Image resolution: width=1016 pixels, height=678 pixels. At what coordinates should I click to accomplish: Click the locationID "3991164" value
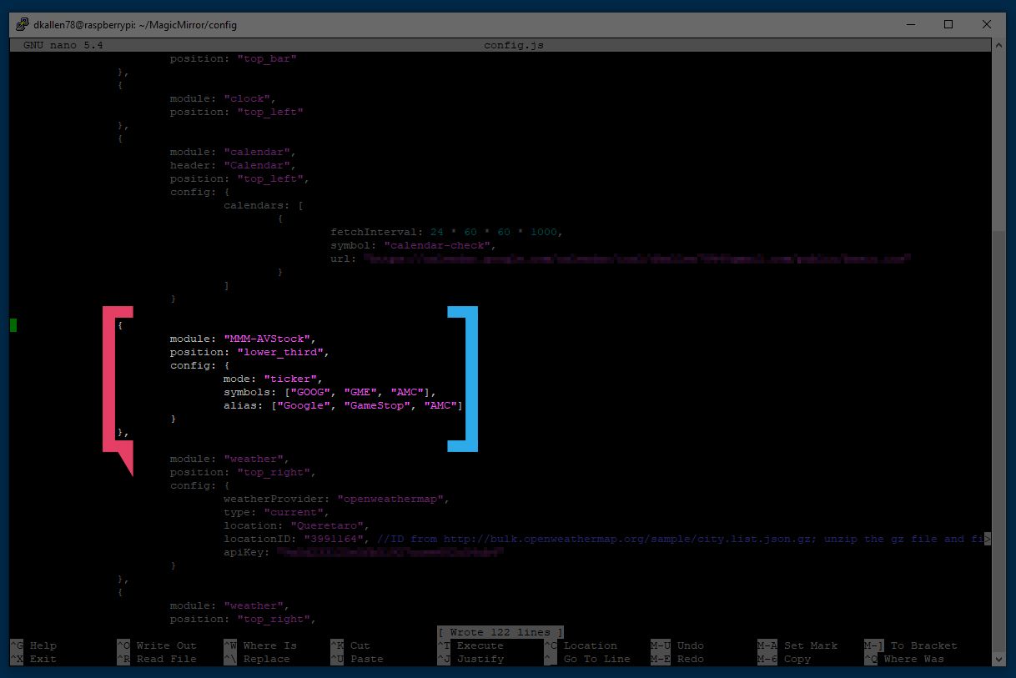[x=334, y=539]
